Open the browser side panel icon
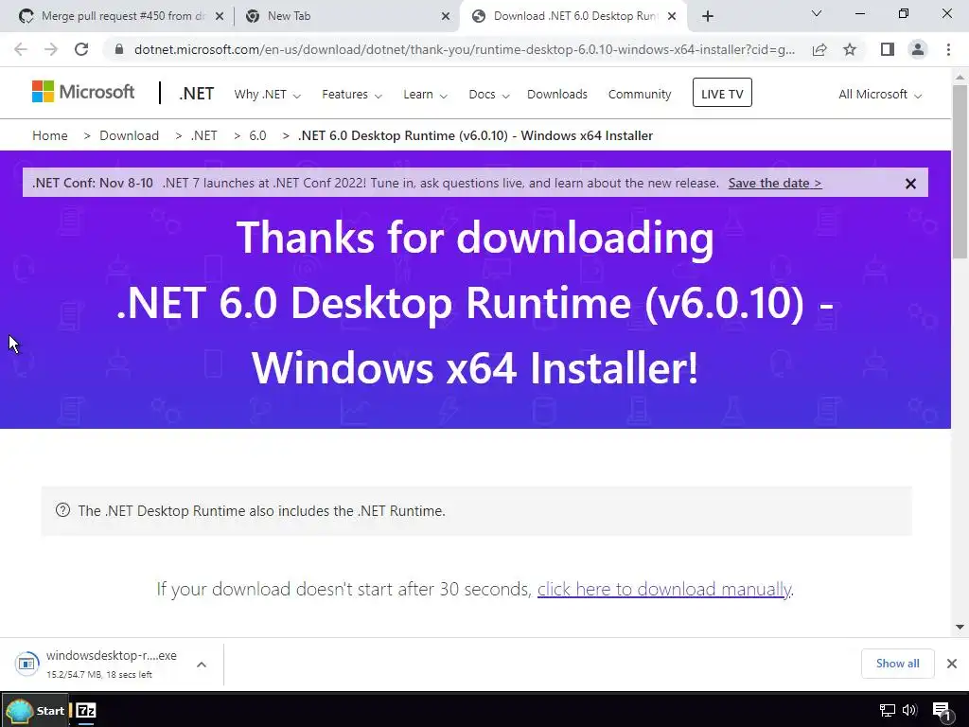 [x=888, y=49]
